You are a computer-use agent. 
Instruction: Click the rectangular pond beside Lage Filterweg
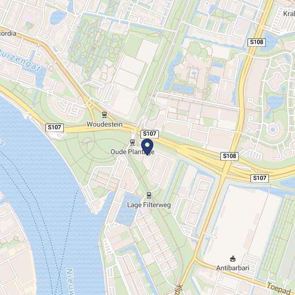click(x=127, y=210)
